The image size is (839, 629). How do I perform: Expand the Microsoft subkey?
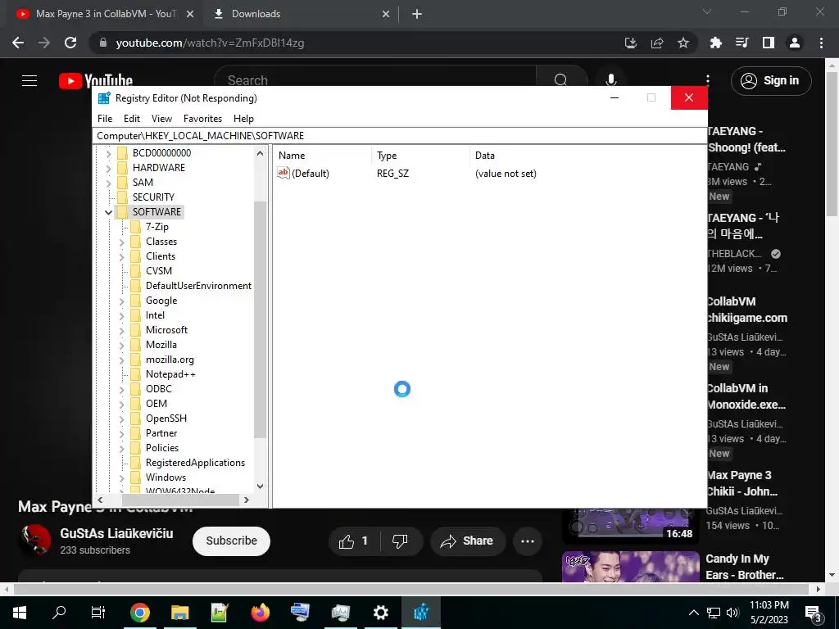pos(121,331)
